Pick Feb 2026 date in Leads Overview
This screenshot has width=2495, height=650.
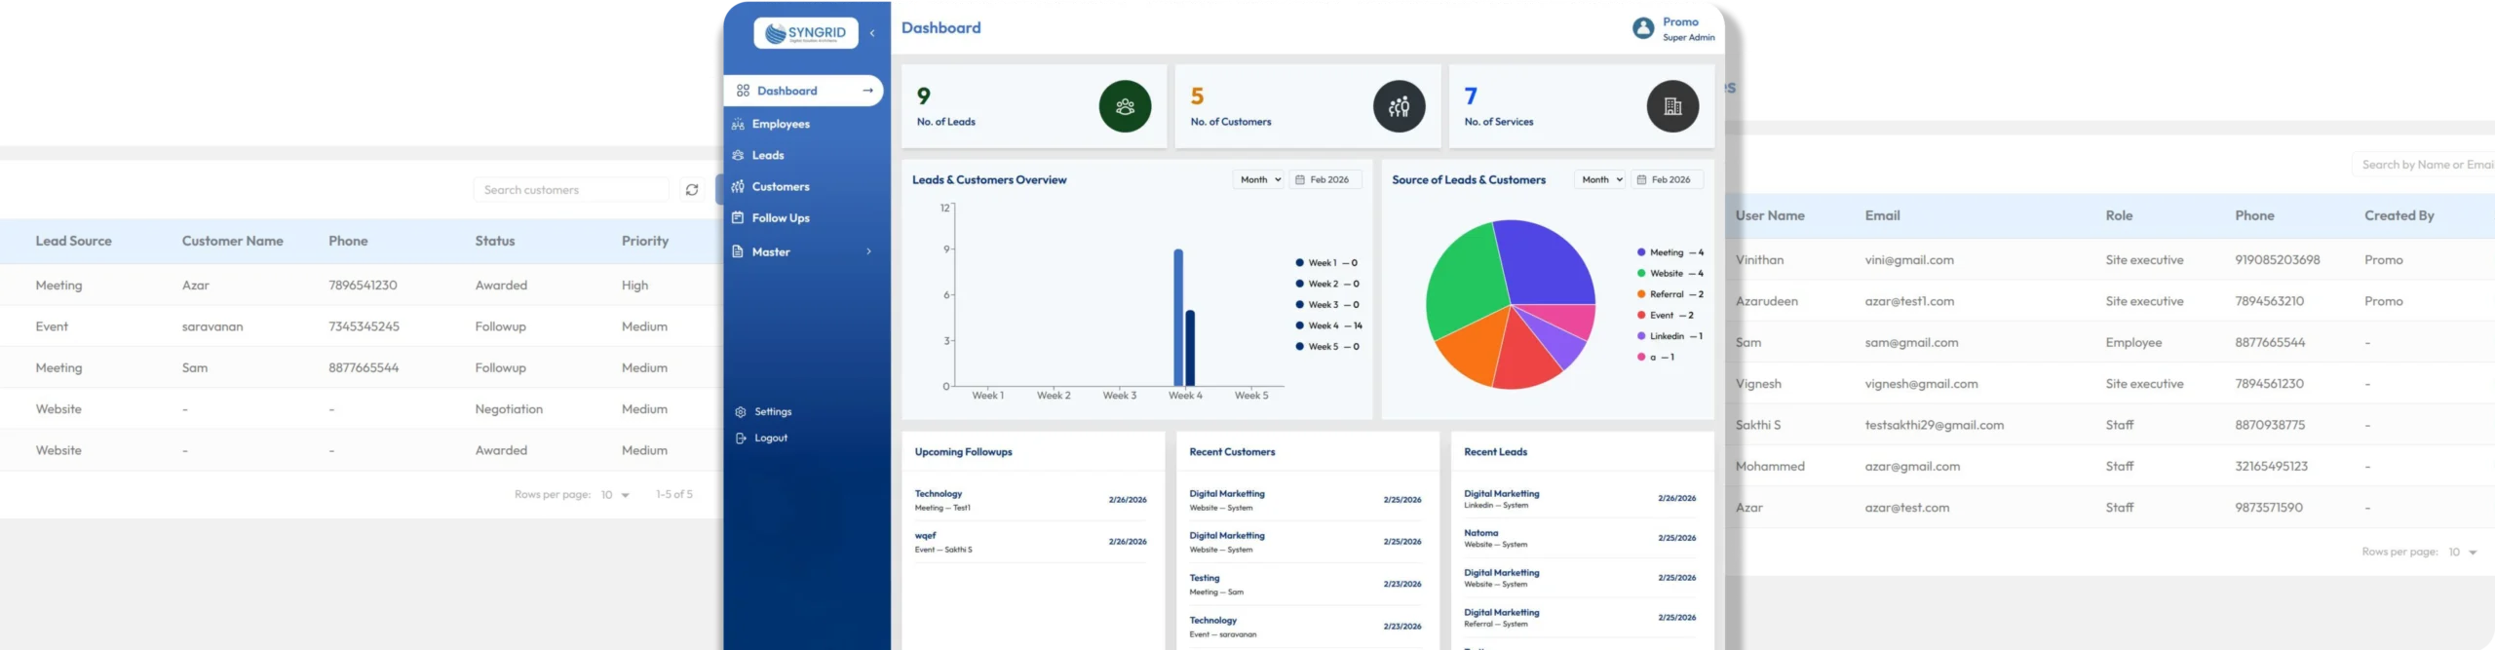tap(1325, 180)
